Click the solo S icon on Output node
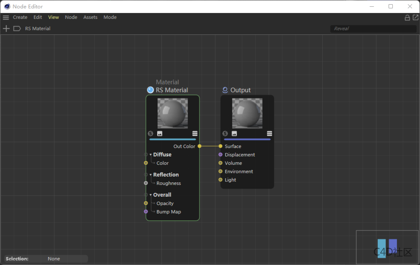This screenshot has height=265, width=420. point(225,133)
